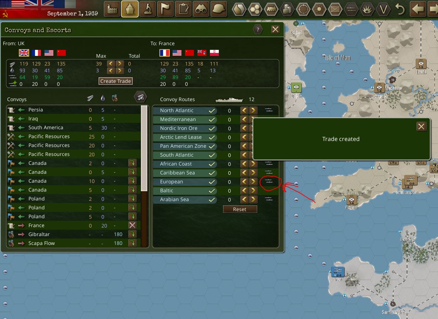Viewport: 438px width, 319px height.
Task: Close the Convoys and Escorts panel
Action: tap(275, 30)
